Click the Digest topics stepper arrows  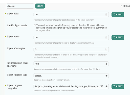point(106,37)
